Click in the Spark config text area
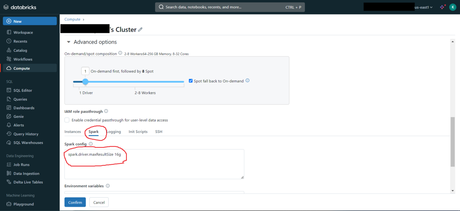 coord(154,164)
